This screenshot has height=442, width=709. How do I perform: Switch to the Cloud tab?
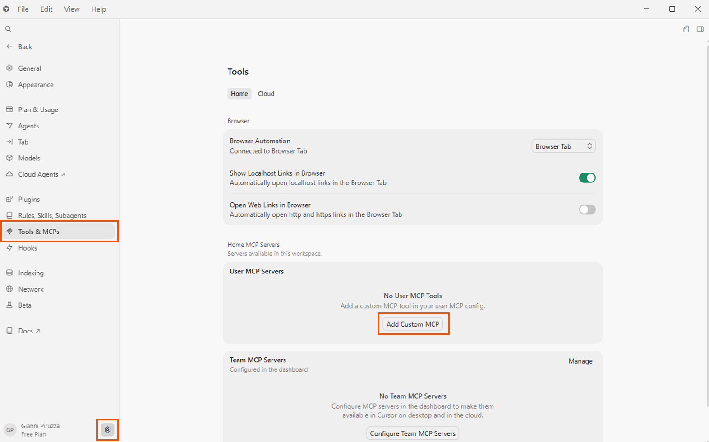[x=266, y=94]
